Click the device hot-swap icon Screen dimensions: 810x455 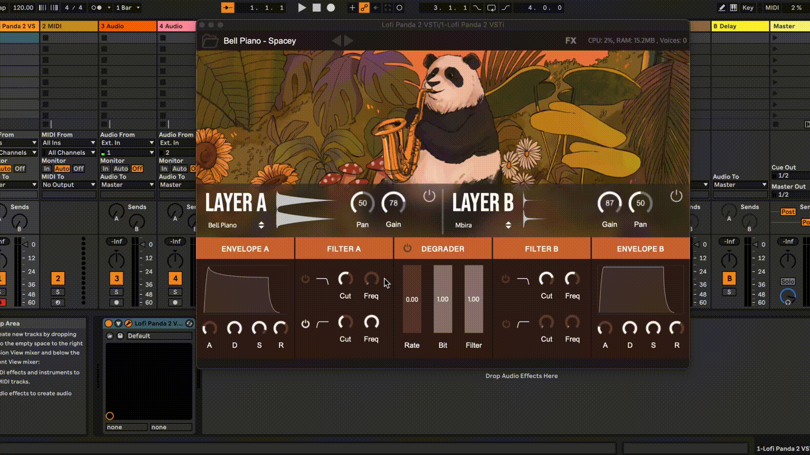pos(189,324)
